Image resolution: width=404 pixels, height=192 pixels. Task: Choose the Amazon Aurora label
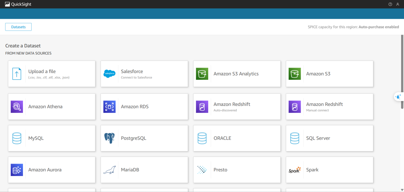coord(45,170)
